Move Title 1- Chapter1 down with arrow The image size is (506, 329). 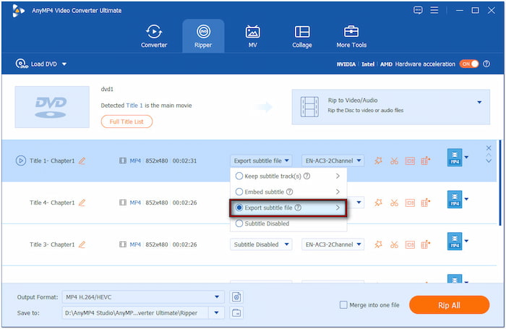tap(489, 161)
